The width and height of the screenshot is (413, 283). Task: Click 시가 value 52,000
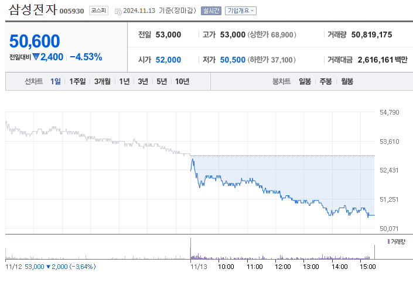[x=168, y=60]
